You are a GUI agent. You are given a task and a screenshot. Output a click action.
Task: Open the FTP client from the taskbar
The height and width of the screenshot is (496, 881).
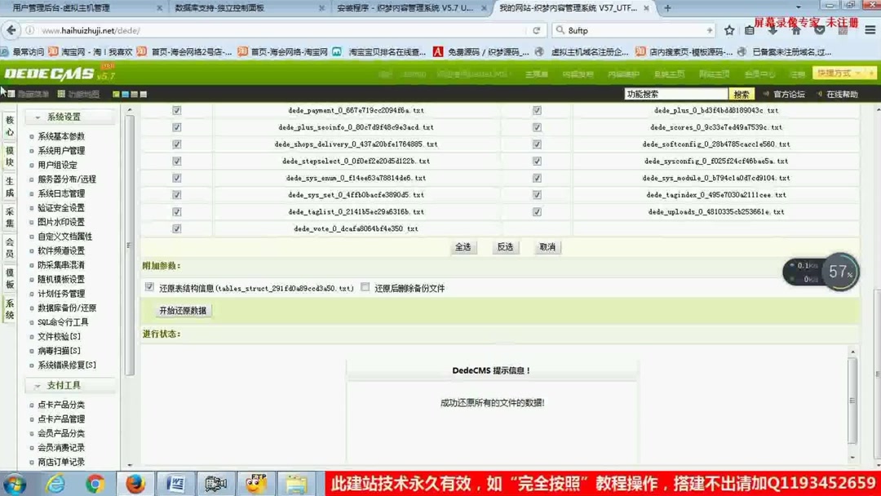[255, 483]
